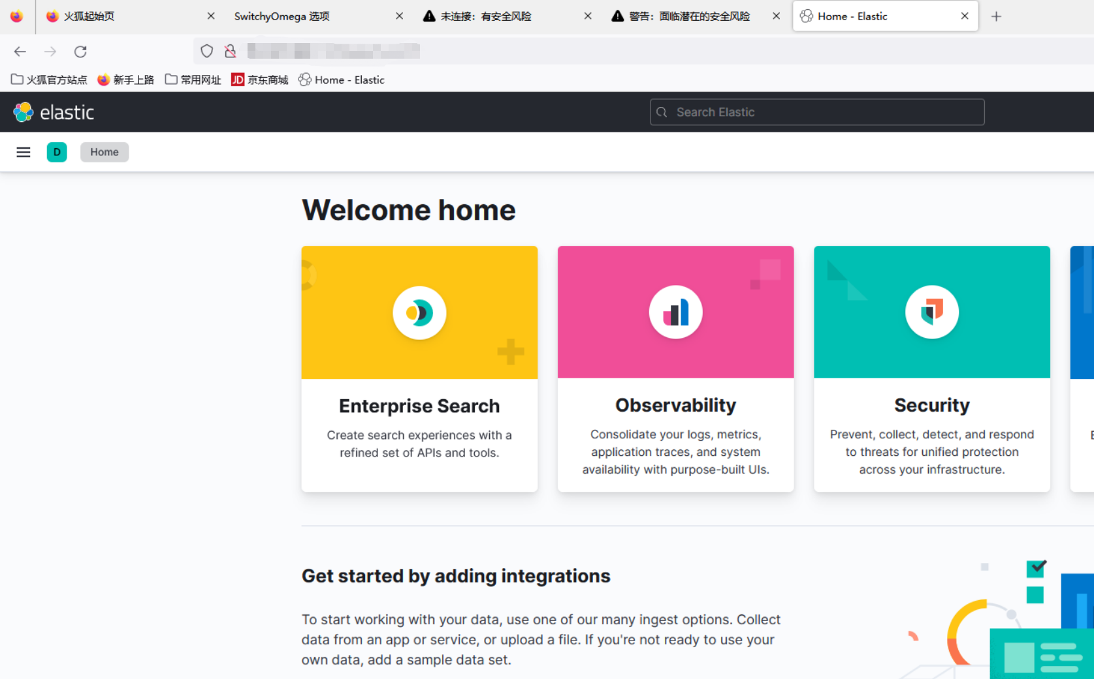This screenshot has width=1094, height=679.
Task: Reload the page with refresh icon
Action: click(80, 52)
